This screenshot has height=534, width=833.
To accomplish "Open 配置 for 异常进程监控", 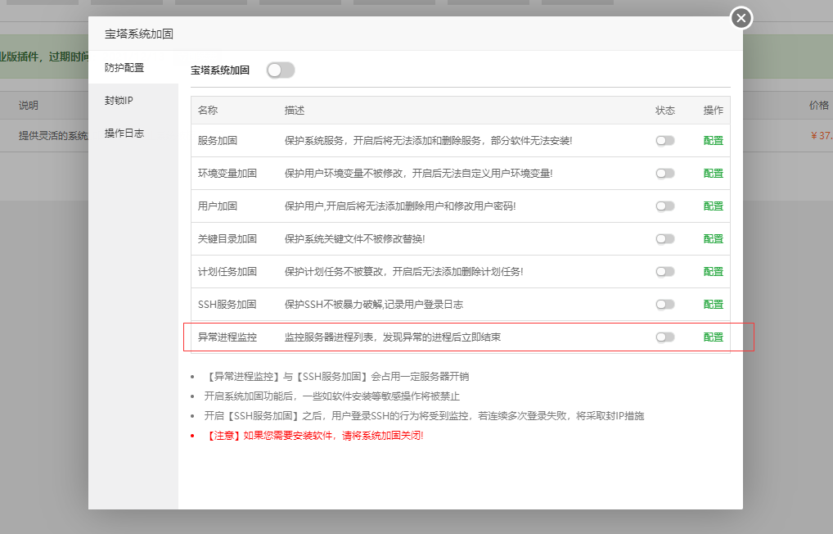I will pyautogui.click(x=713, y=337).
